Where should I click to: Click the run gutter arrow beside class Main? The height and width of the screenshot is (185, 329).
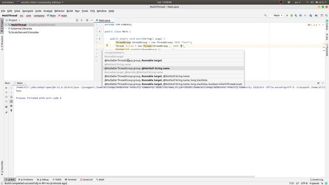[100, 32]
